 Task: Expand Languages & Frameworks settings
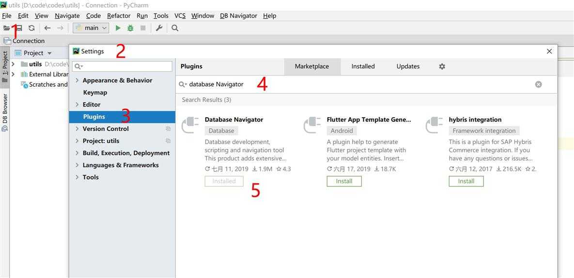pos(77,165)
